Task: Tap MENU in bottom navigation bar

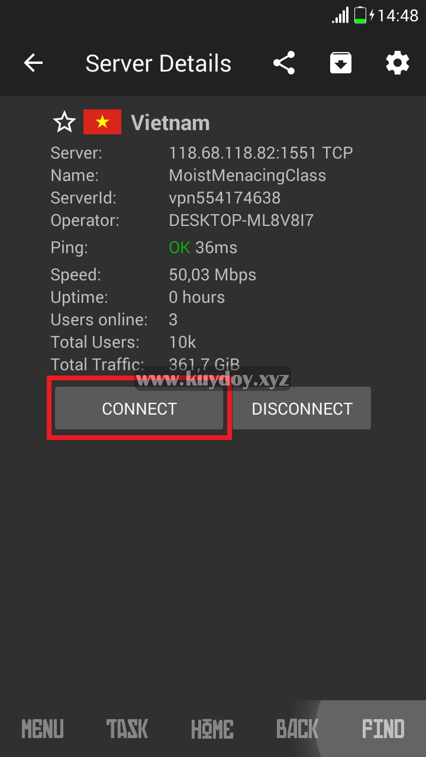Action: pyautogui.click(x=43, y=729)
